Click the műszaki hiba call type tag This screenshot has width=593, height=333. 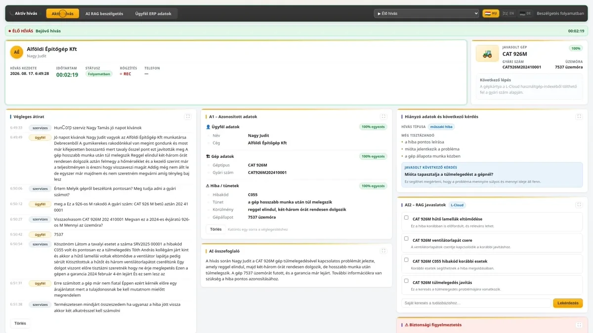pos(441,127)
